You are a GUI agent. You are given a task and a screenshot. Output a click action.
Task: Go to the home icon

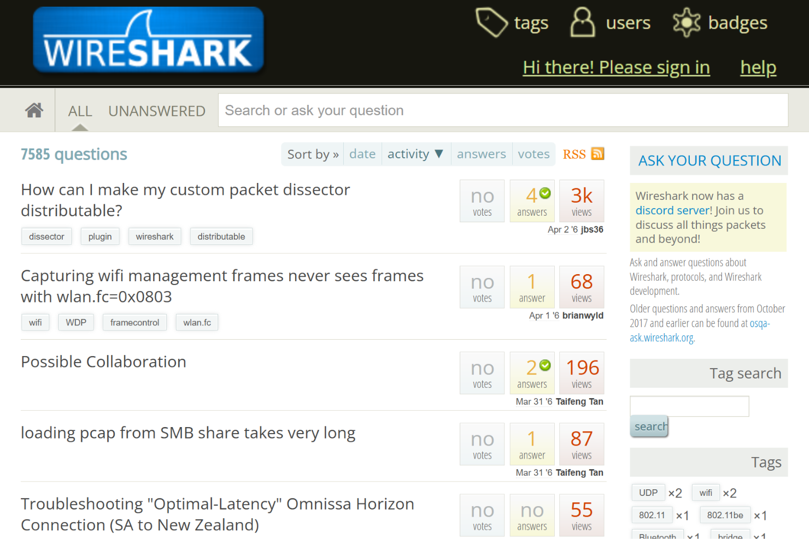tap(34, 111)
